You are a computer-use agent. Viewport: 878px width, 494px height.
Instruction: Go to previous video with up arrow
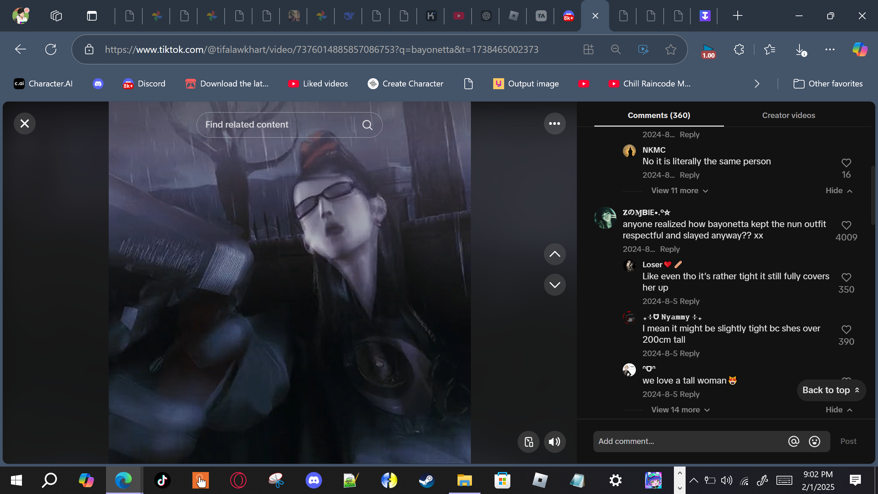coord(555,254)
